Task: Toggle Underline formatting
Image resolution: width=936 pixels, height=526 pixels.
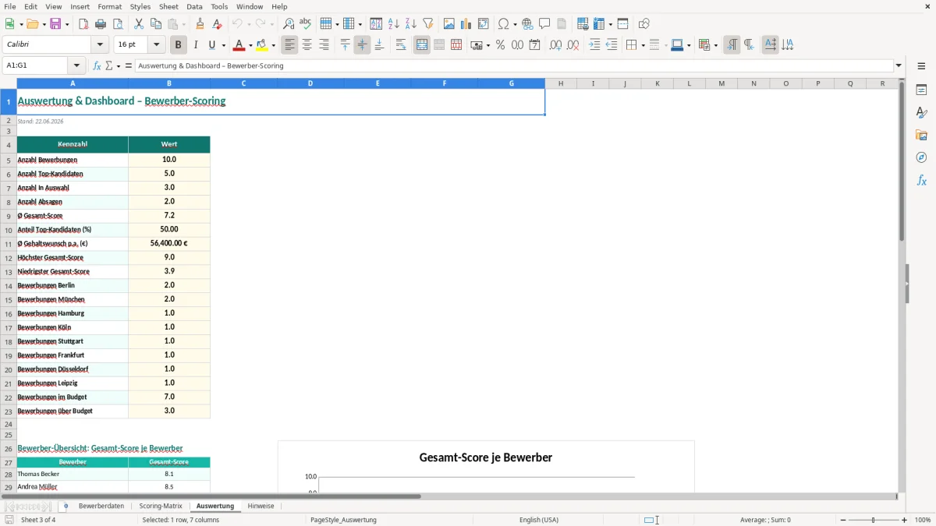Action: (212, 45)
